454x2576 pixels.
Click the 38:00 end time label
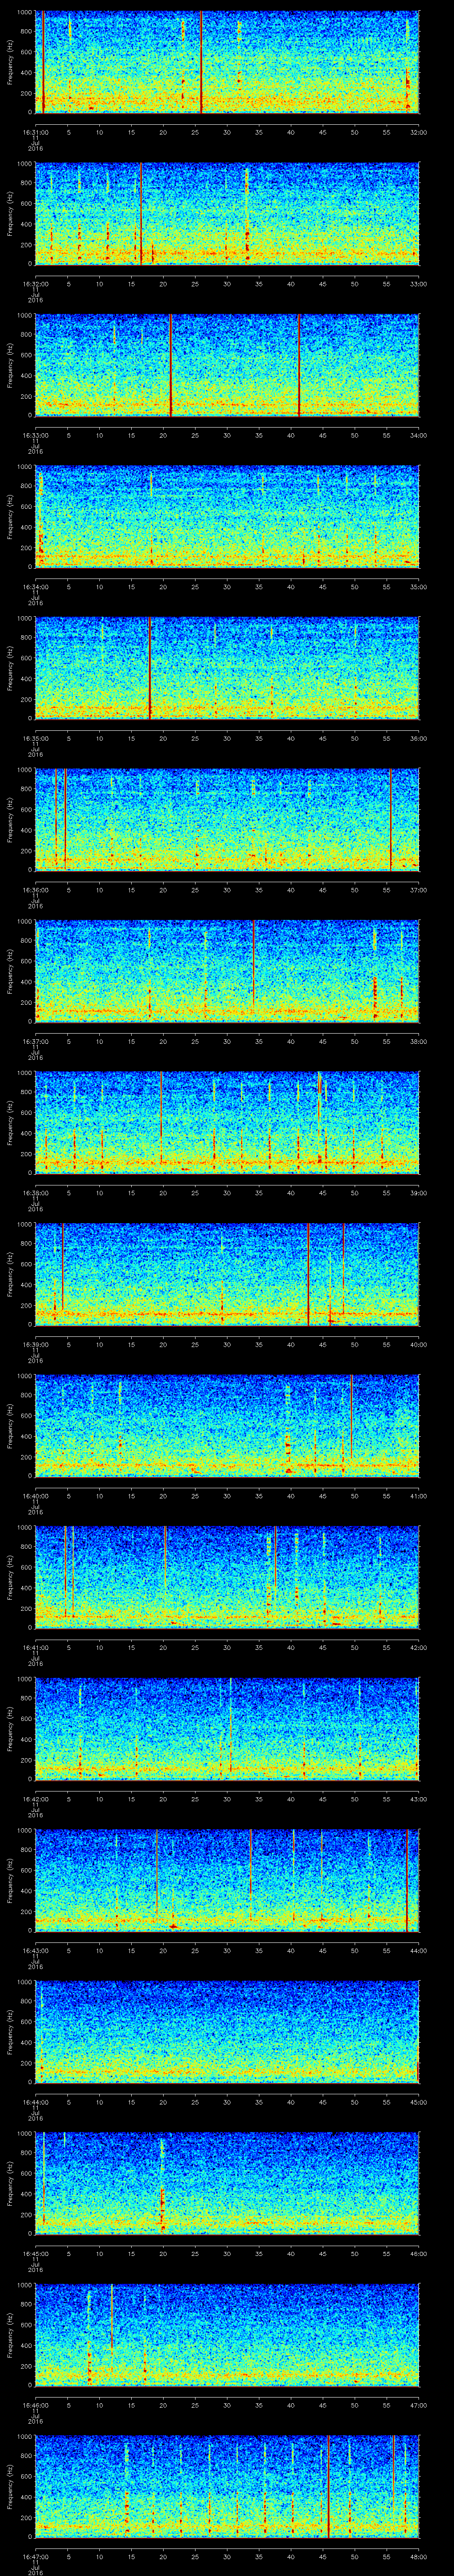(x=418, y=1041)
